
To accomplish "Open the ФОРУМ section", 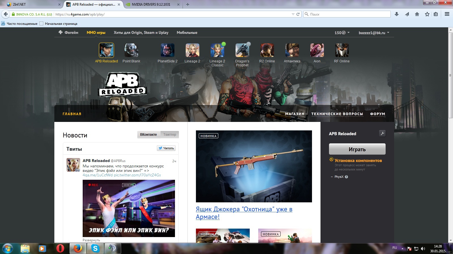I will pos(378,114).
